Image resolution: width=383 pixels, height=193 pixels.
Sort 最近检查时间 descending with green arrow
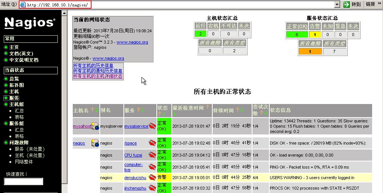[x=174, y=114]
